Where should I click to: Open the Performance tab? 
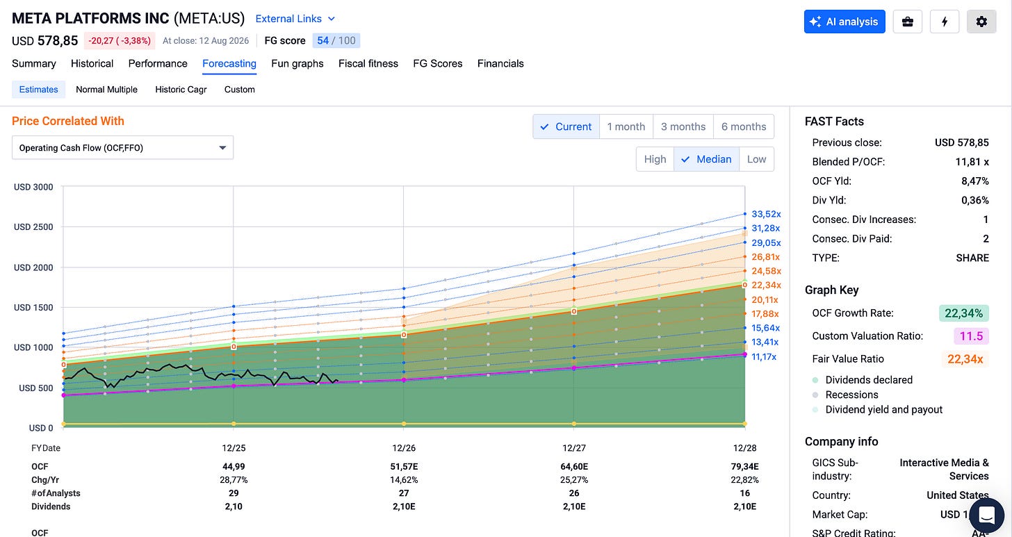point(158,63)
